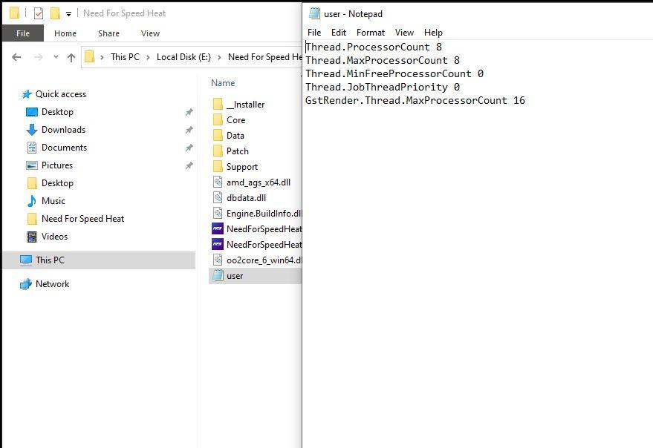The width and height of the screenshot is (653, 448).
Task: Select the __Installer folder
Action: coord(245,105)
